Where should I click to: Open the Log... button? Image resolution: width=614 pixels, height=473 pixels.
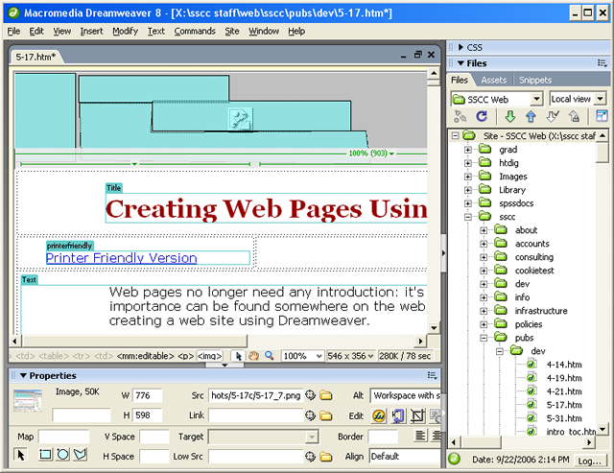(589, 461)
